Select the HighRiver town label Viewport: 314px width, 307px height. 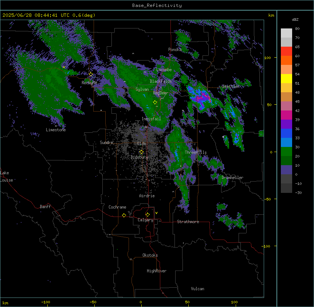pos(157,271)
